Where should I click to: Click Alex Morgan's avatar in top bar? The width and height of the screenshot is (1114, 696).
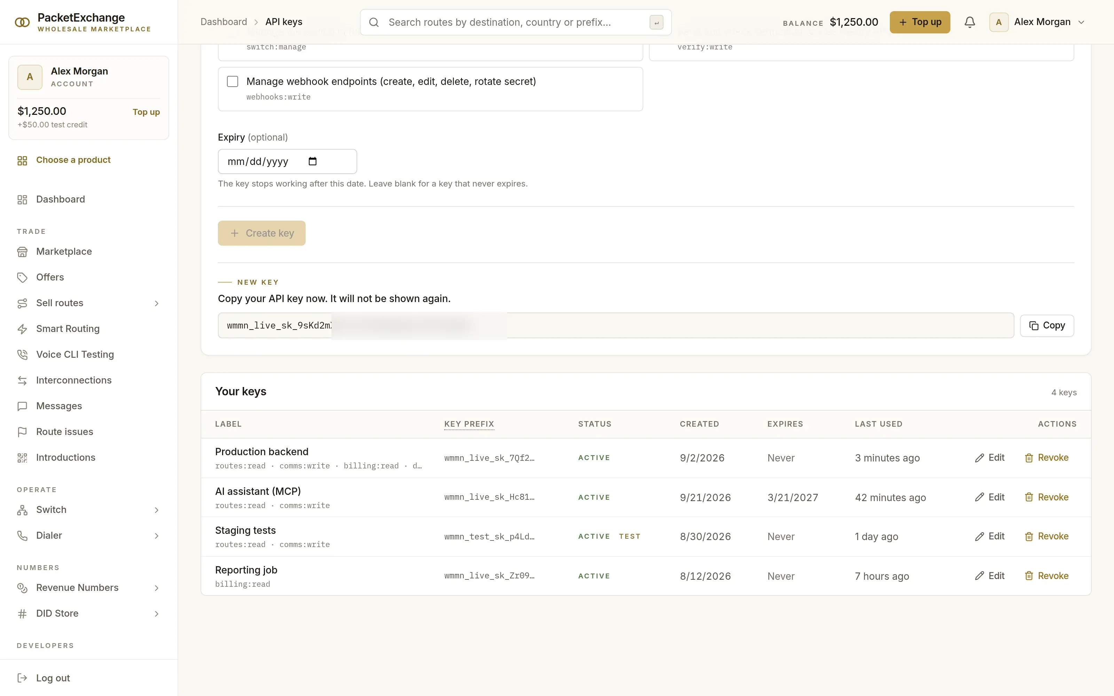tap(998, 22)
